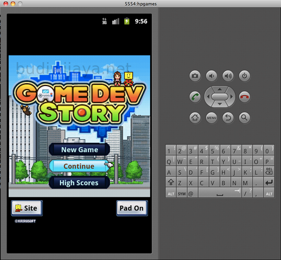Viewport: 281px width, 260px height.
Task: Click the emulator Home button
Action: coord(195,118)
